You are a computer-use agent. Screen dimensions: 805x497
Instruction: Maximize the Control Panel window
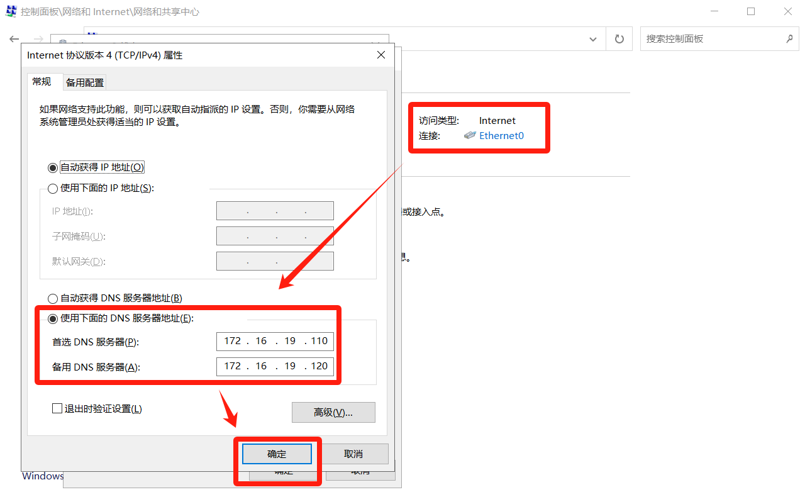(751, 11)
